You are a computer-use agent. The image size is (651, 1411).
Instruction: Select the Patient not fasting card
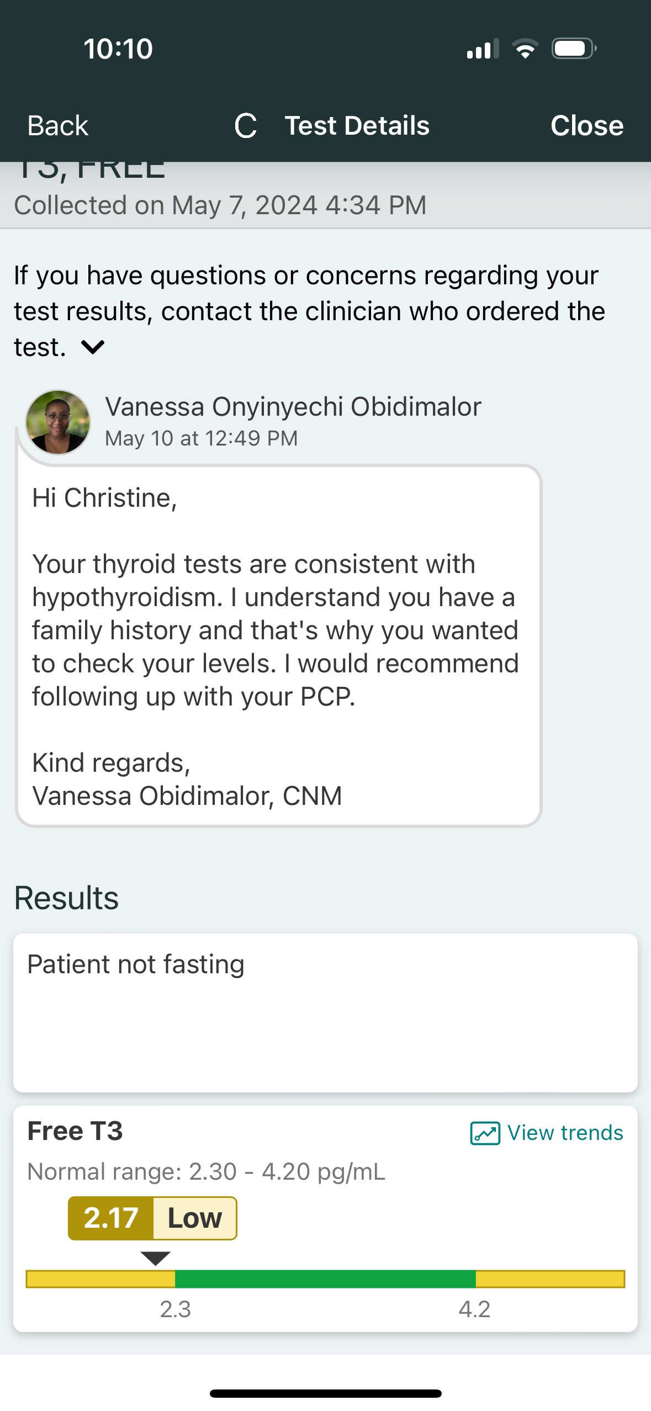coord(325,1012)
